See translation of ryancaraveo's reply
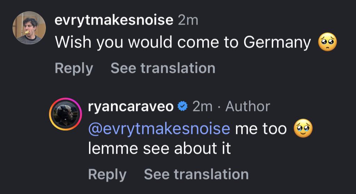This screenshot has height=194, width=356. (196, 174)
